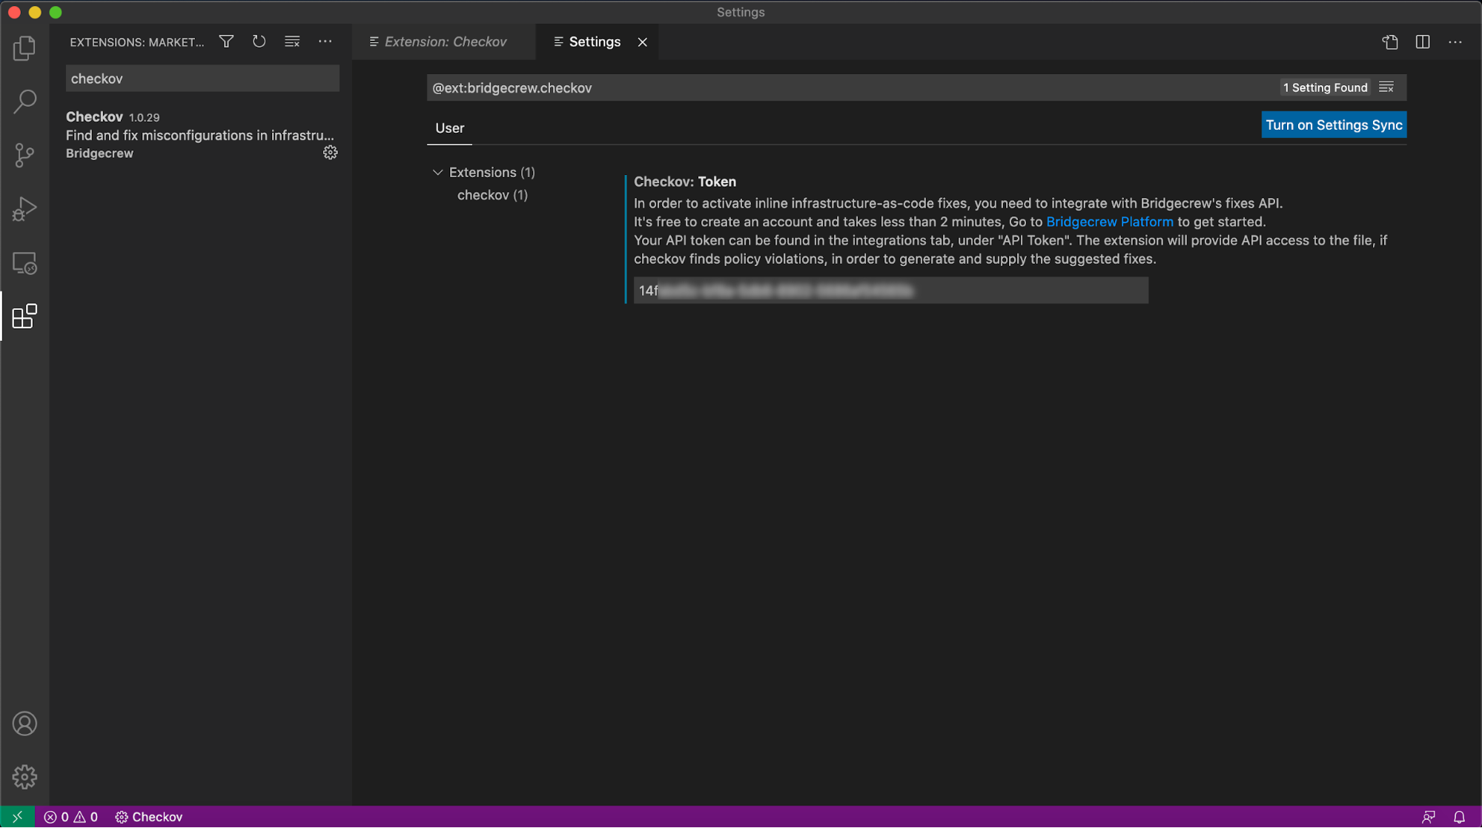Open the notifications bell
This screenshot has height=828, width=1482.
pyautogui.click(x=1459, y=817)
